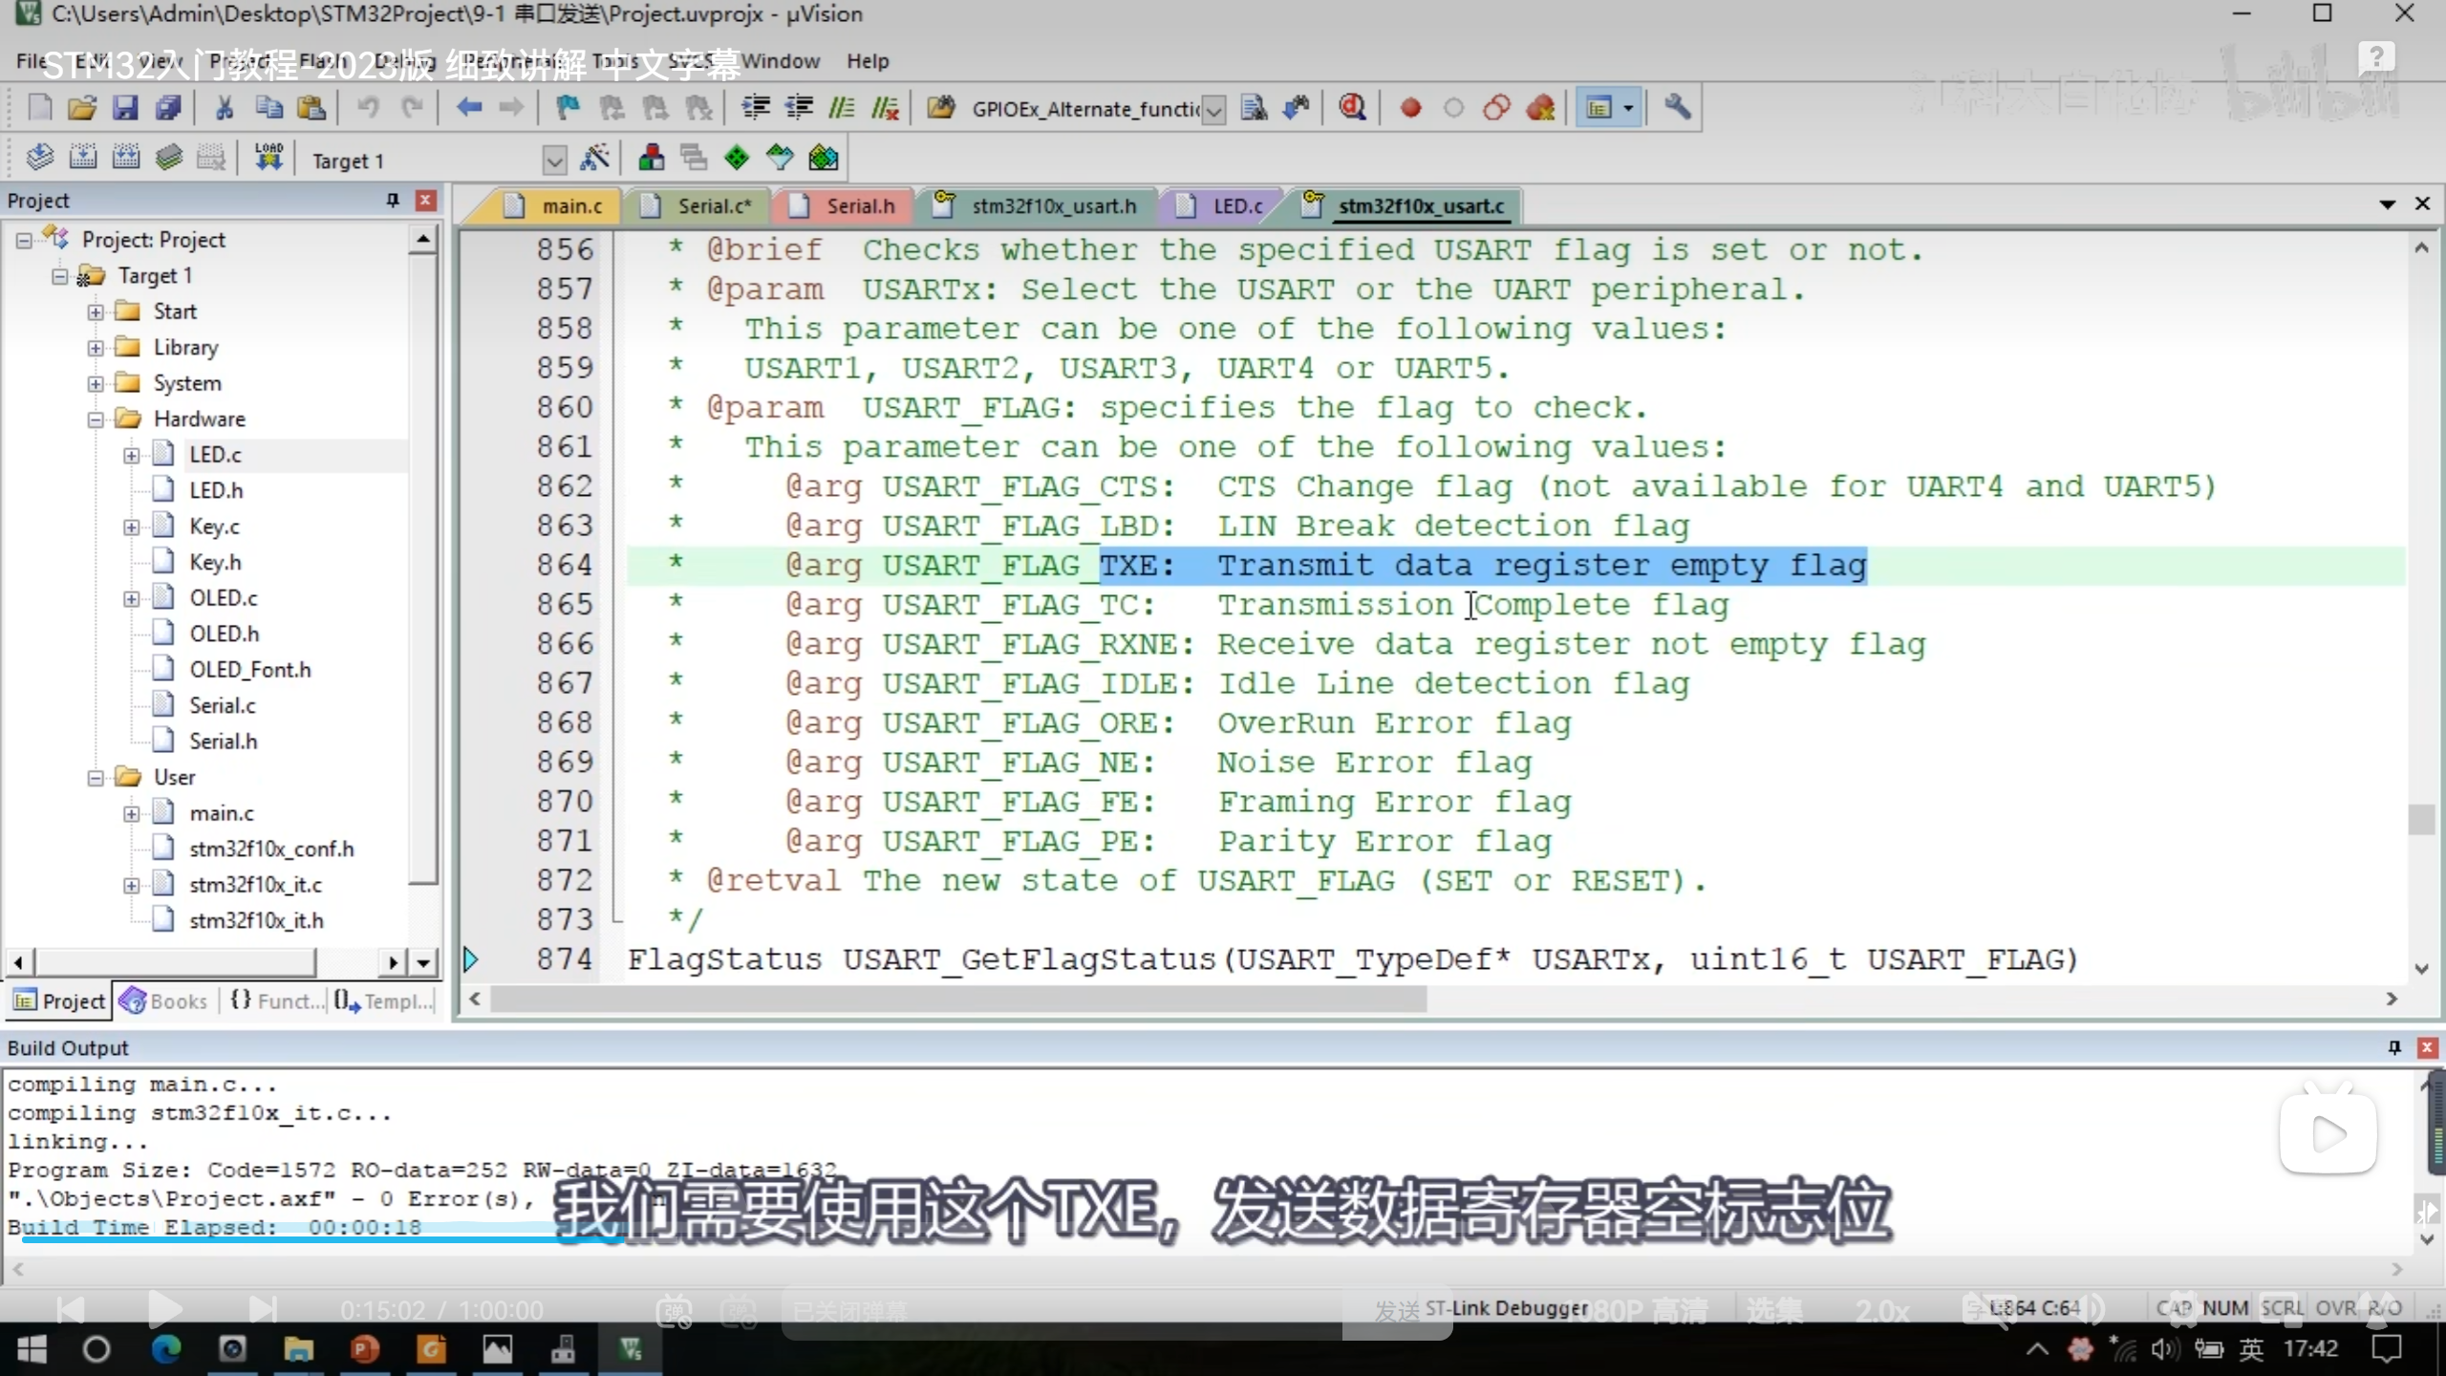This screenshot has height=1376, width=2446.
Task: Insert a breakpoint with red circle icon
Action: pos(1410,108)
